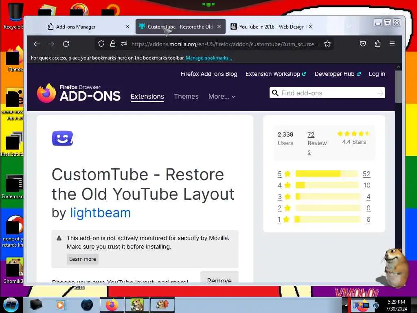Image resolution: width=417 pixels, height=313 pixels.
Task: Expand the More... dropdown menu
Action: click(222, 96)
